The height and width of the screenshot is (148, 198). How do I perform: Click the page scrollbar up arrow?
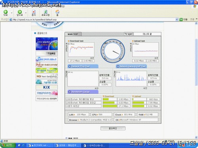(x=196, y=23)
